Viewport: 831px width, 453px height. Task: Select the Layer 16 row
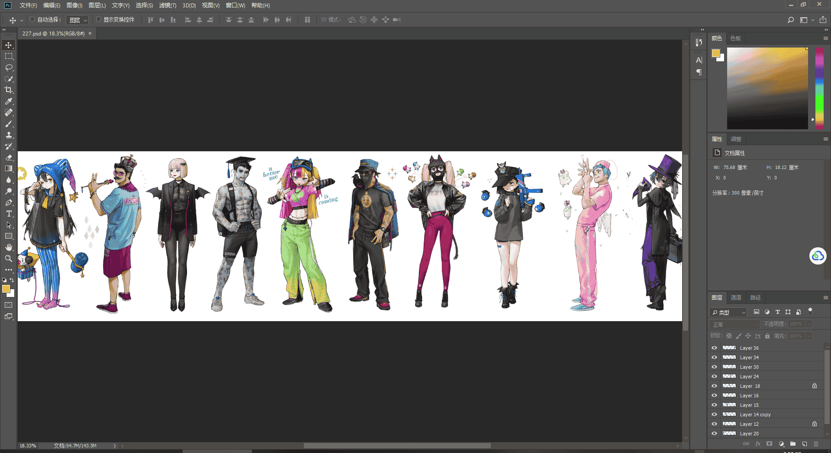766,396
